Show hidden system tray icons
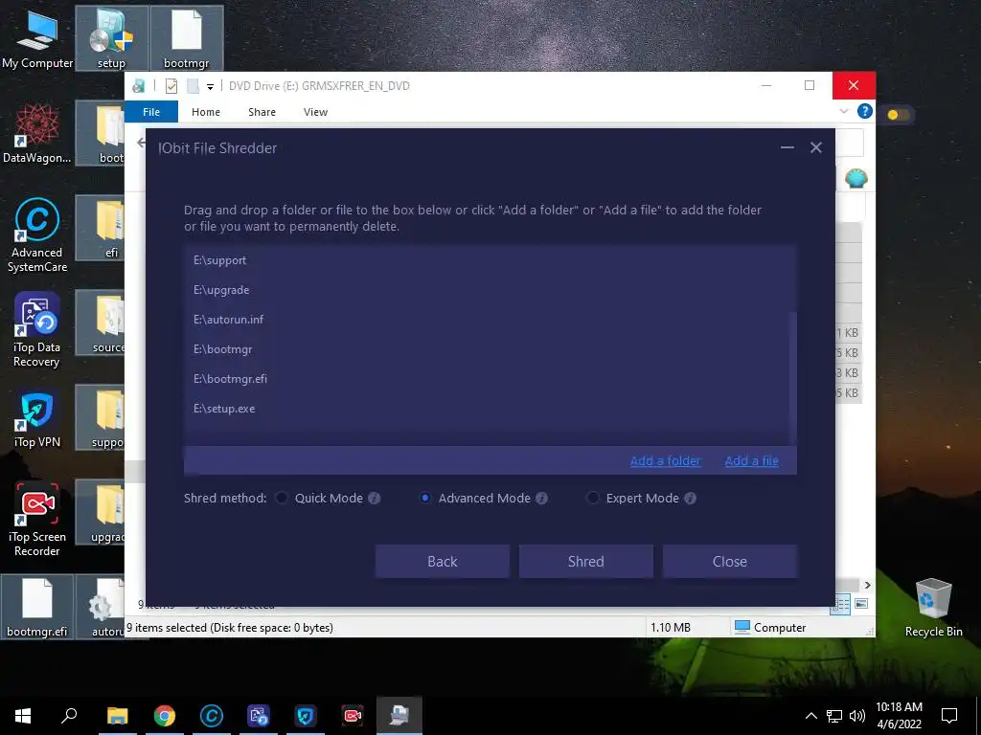Screen dimensions: 981x735 (x=810, y=716)
